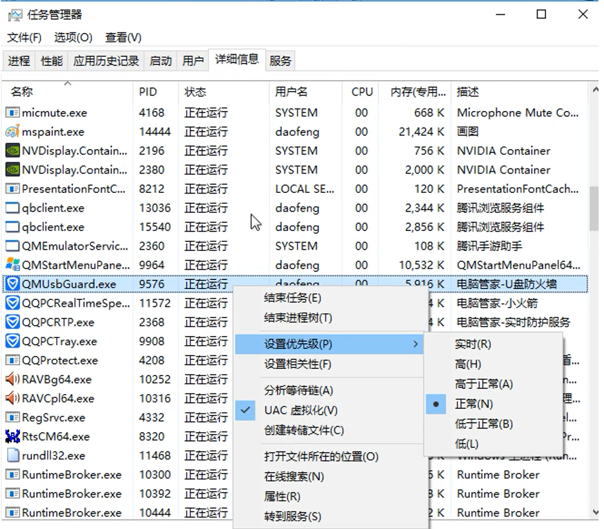Click the RtsCM64.exe crab icon
Viewport: 604px width, 529px height.
point(12,437)
